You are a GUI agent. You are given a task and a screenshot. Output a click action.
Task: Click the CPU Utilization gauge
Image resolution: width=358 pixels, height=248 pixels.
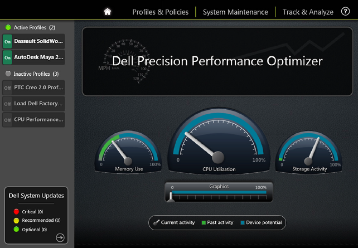click(x=219, y=140)
